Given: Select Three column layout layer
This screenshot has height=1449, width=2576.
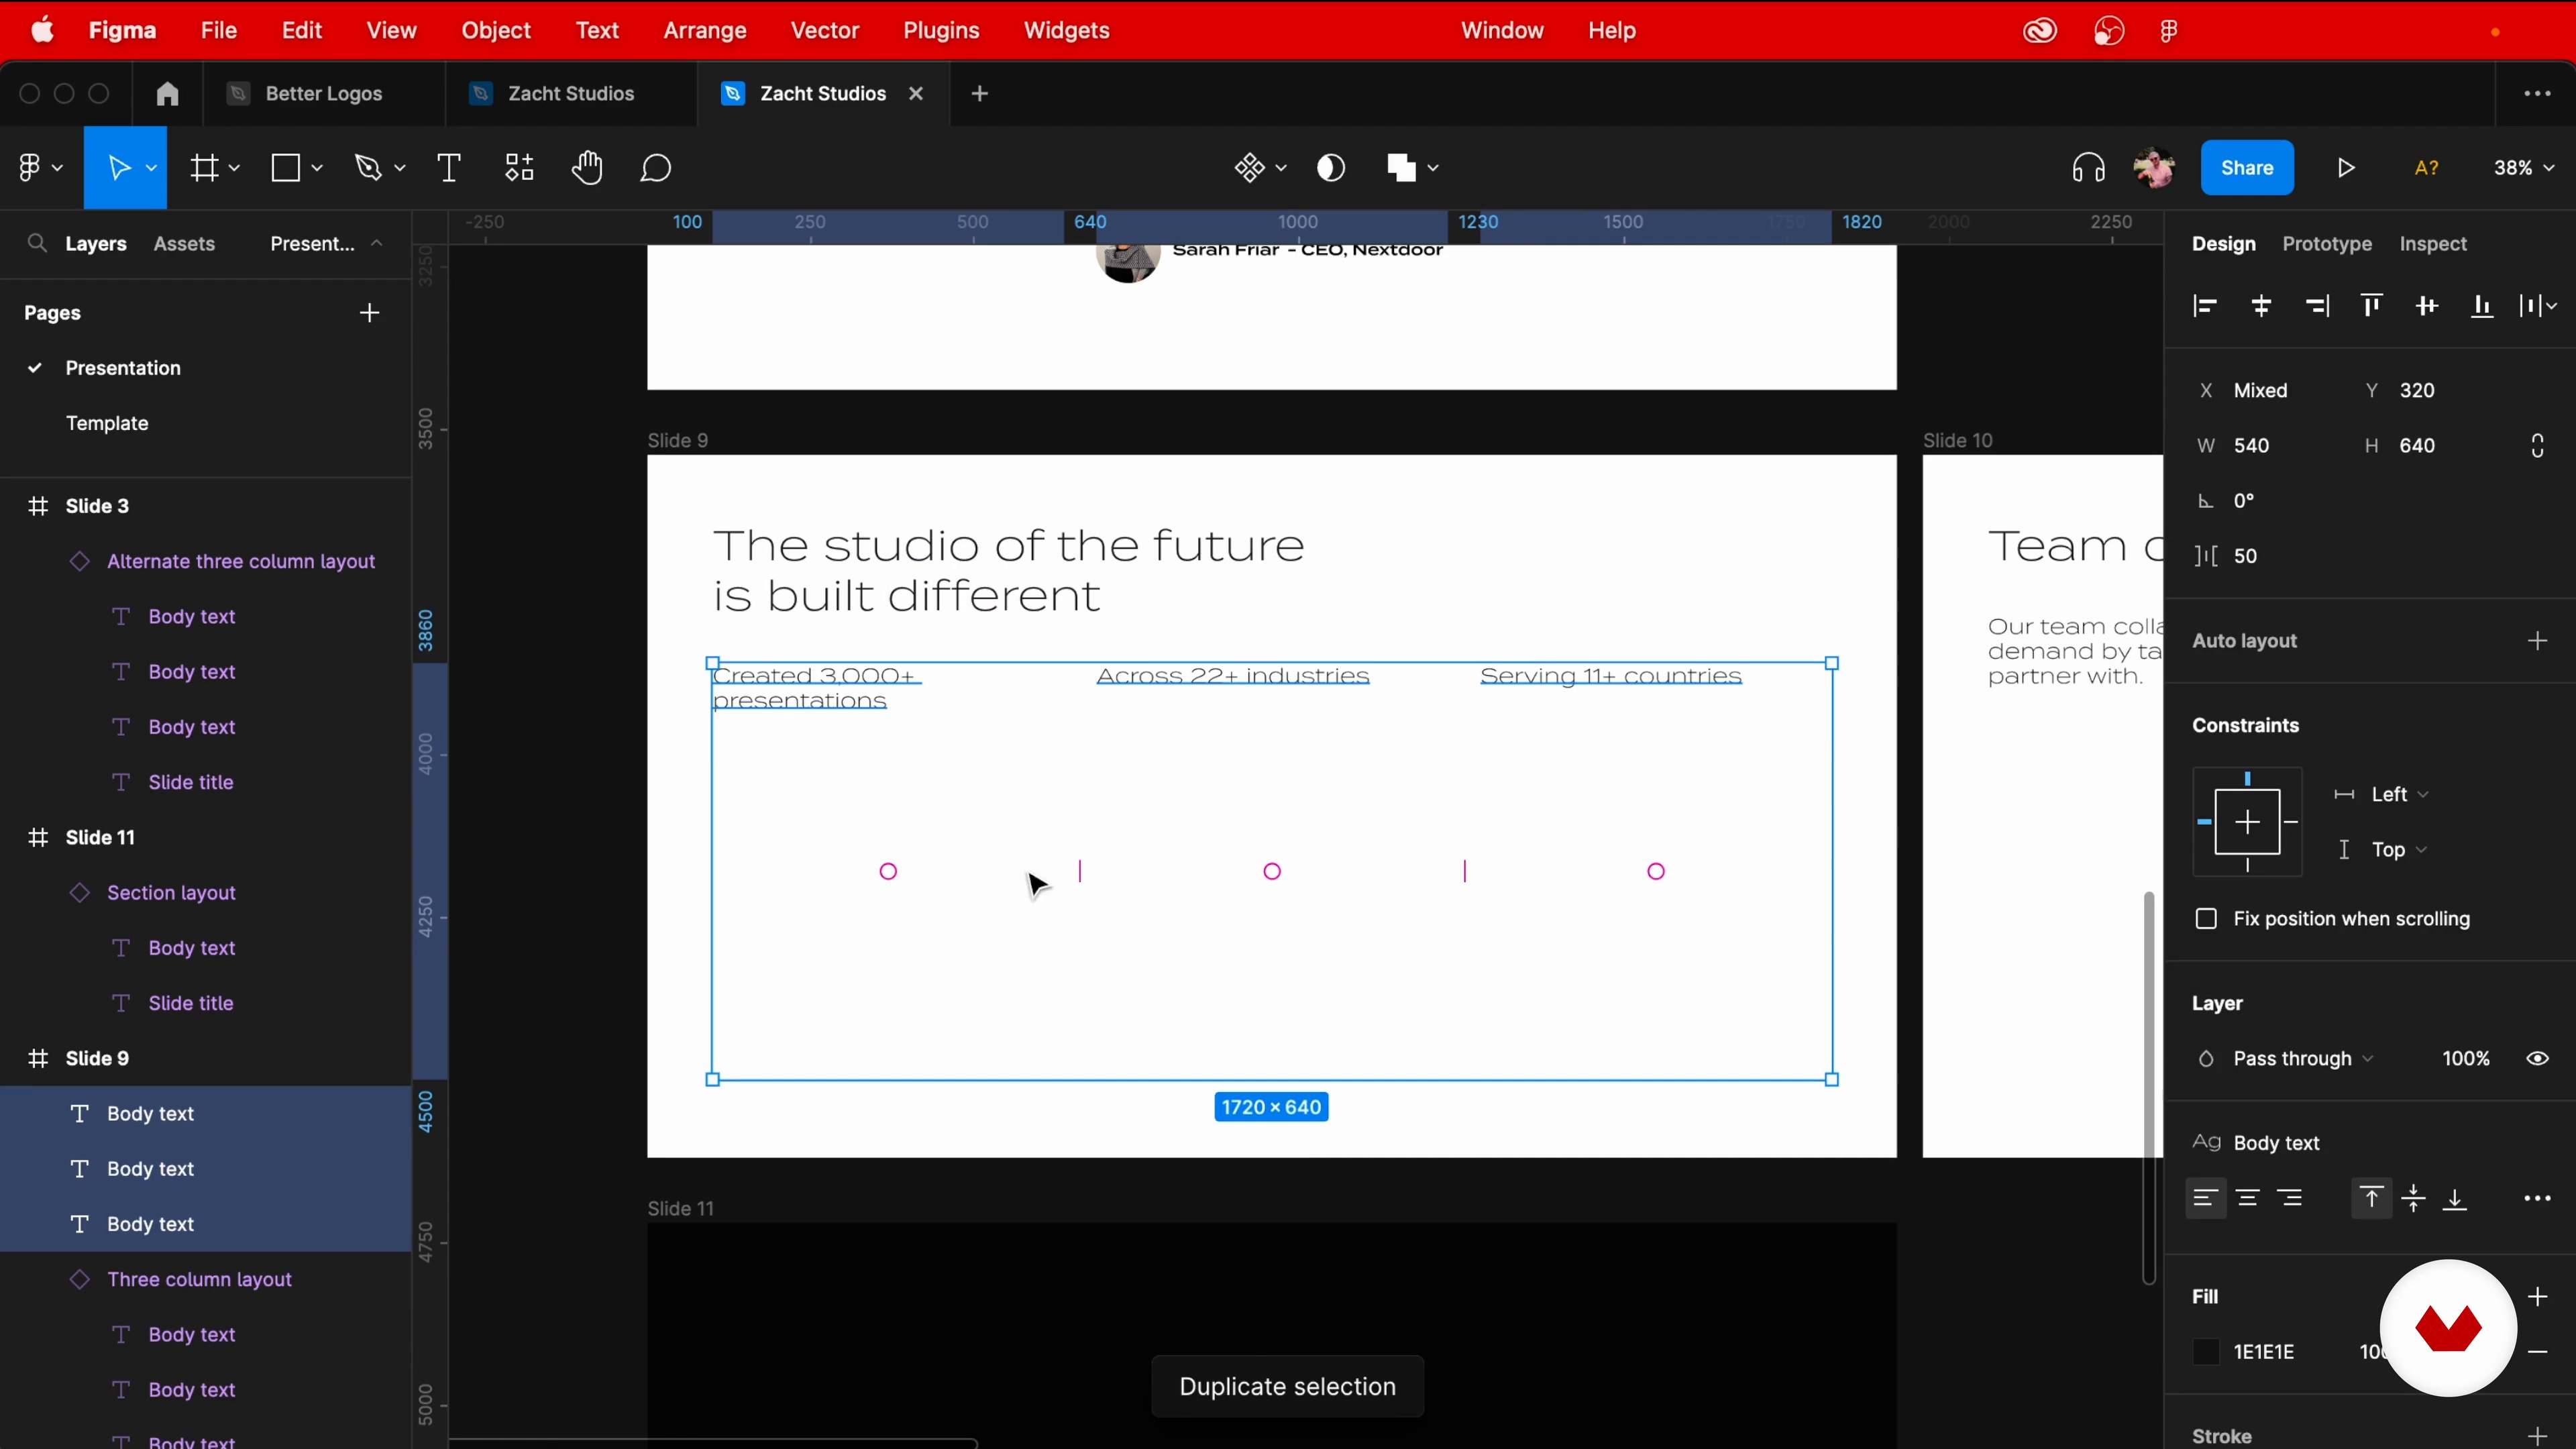Looking at the screenshot, I should click(x=199, y=1279).
